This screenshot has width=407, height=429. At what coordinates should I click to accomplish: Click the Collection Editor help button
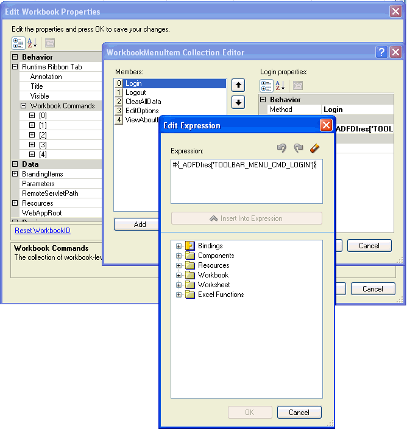[x=381, y=52]
